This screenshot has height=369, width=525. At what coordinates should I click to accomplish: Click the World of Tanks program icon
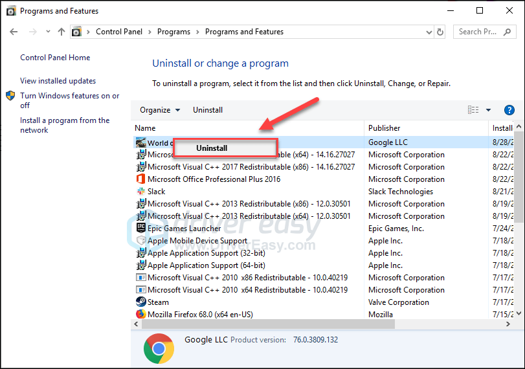[x=140, y=142]
